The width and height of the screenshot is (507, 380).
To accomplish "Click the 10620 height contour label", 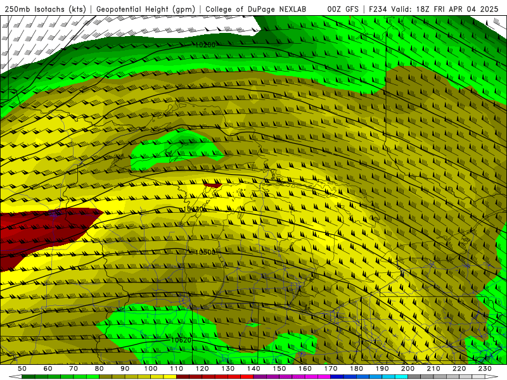I will (181, 340).
